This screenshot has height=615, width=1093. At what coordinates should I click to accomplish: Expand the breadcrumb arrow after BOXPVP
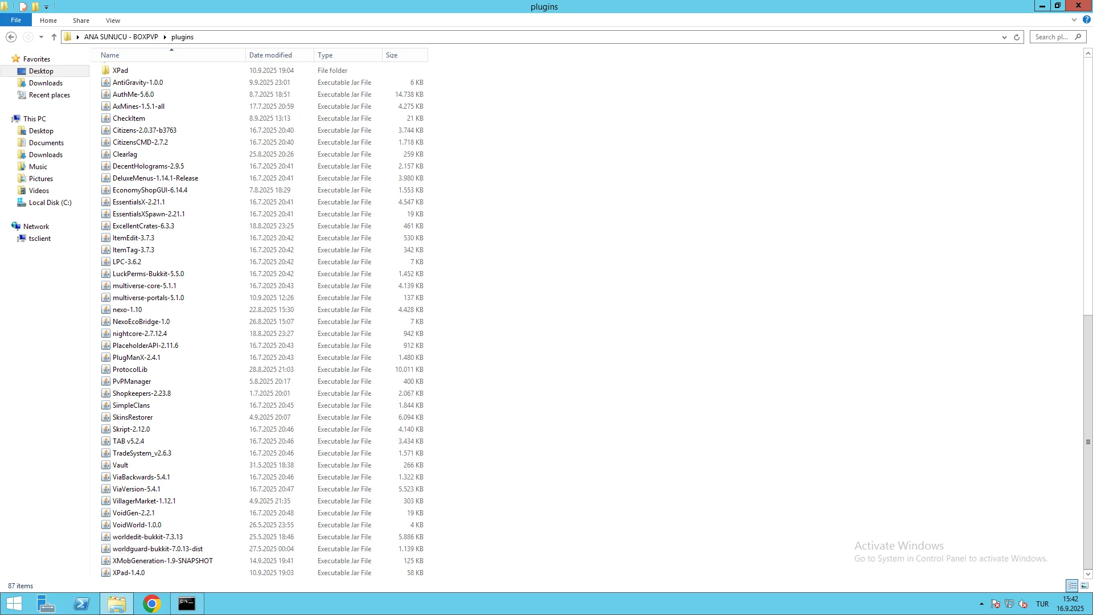[165, 37]
